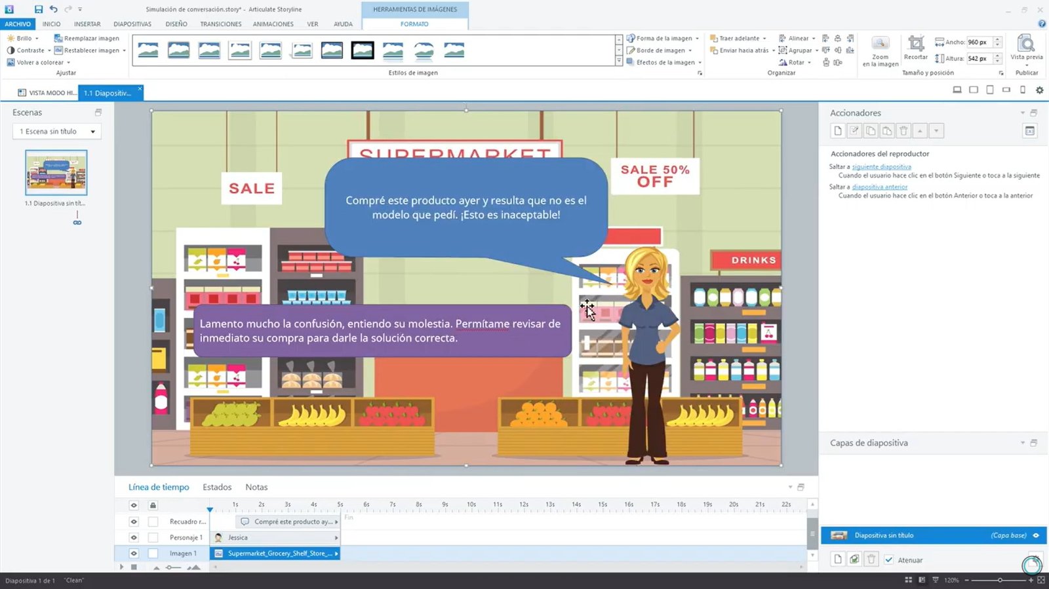Adjust the zoom slider in status bar
This screenshot has height=589, width=1049.
(1000, 580)
